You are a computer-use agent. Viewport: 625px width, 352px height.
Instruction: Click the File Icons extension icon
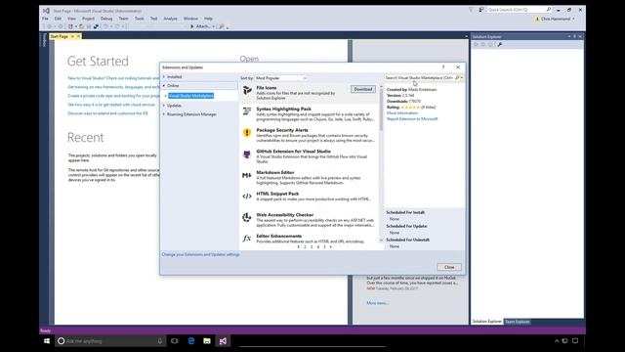247,91
